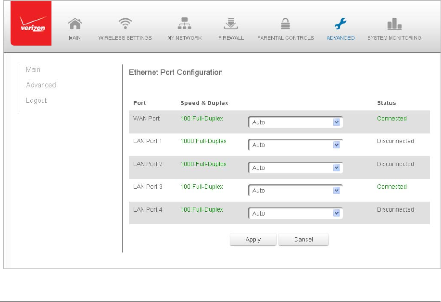Open the Firewall download-tray icon
The image size is (441, 302).
point(231,24)
